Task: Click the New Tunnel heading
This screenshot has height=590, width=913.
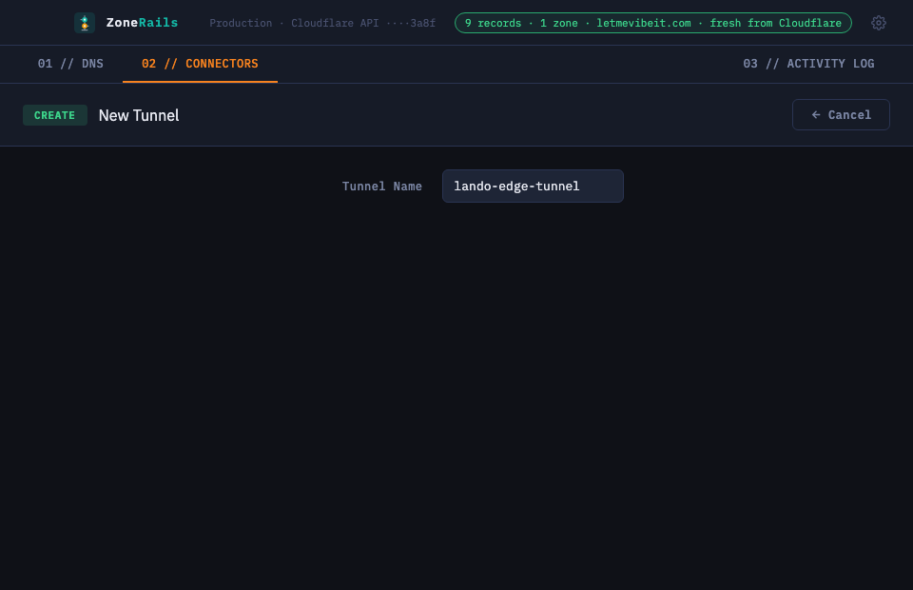Action: click(x=139, y=115)
